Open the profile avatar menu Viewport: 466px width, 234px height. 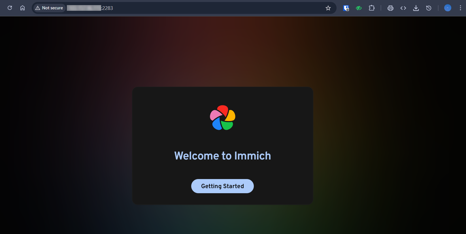(448, 8)
